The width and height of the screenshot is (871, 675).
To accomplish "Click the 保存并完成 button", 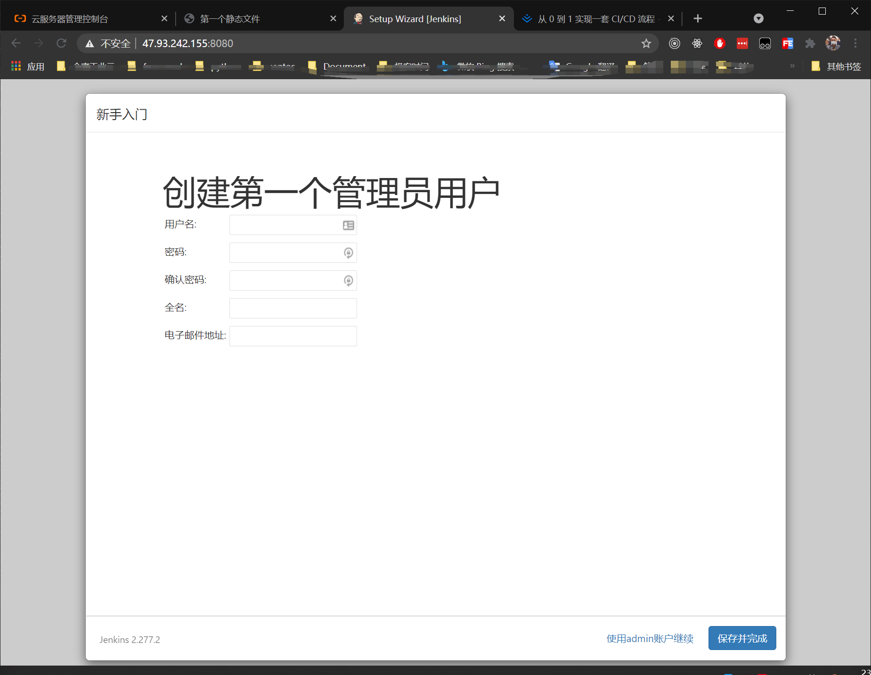I will (x=742, y=638).
